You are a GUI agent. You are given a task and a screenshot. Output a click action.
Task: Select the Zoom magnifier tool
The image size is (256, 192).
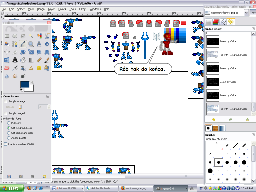click(31, 44)
